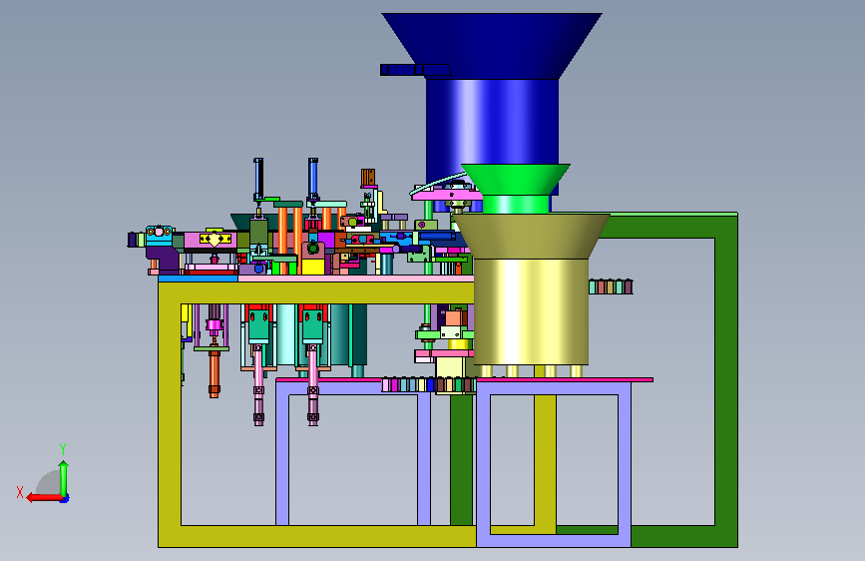Click the green Y axis arrow of the triad
This screenshot has height=561, width=865.
pyautogui.click(x=64, y=478)
